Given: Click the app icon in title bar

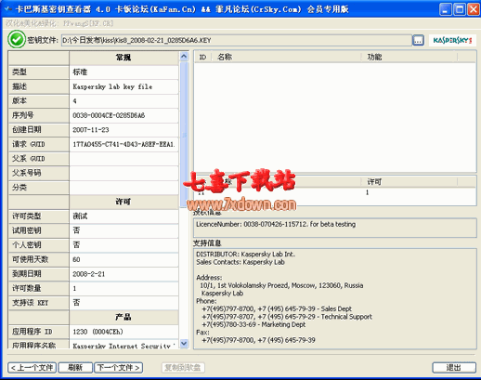Looking at the screenshot, I should pyautogui.click(x=8, y=9).
